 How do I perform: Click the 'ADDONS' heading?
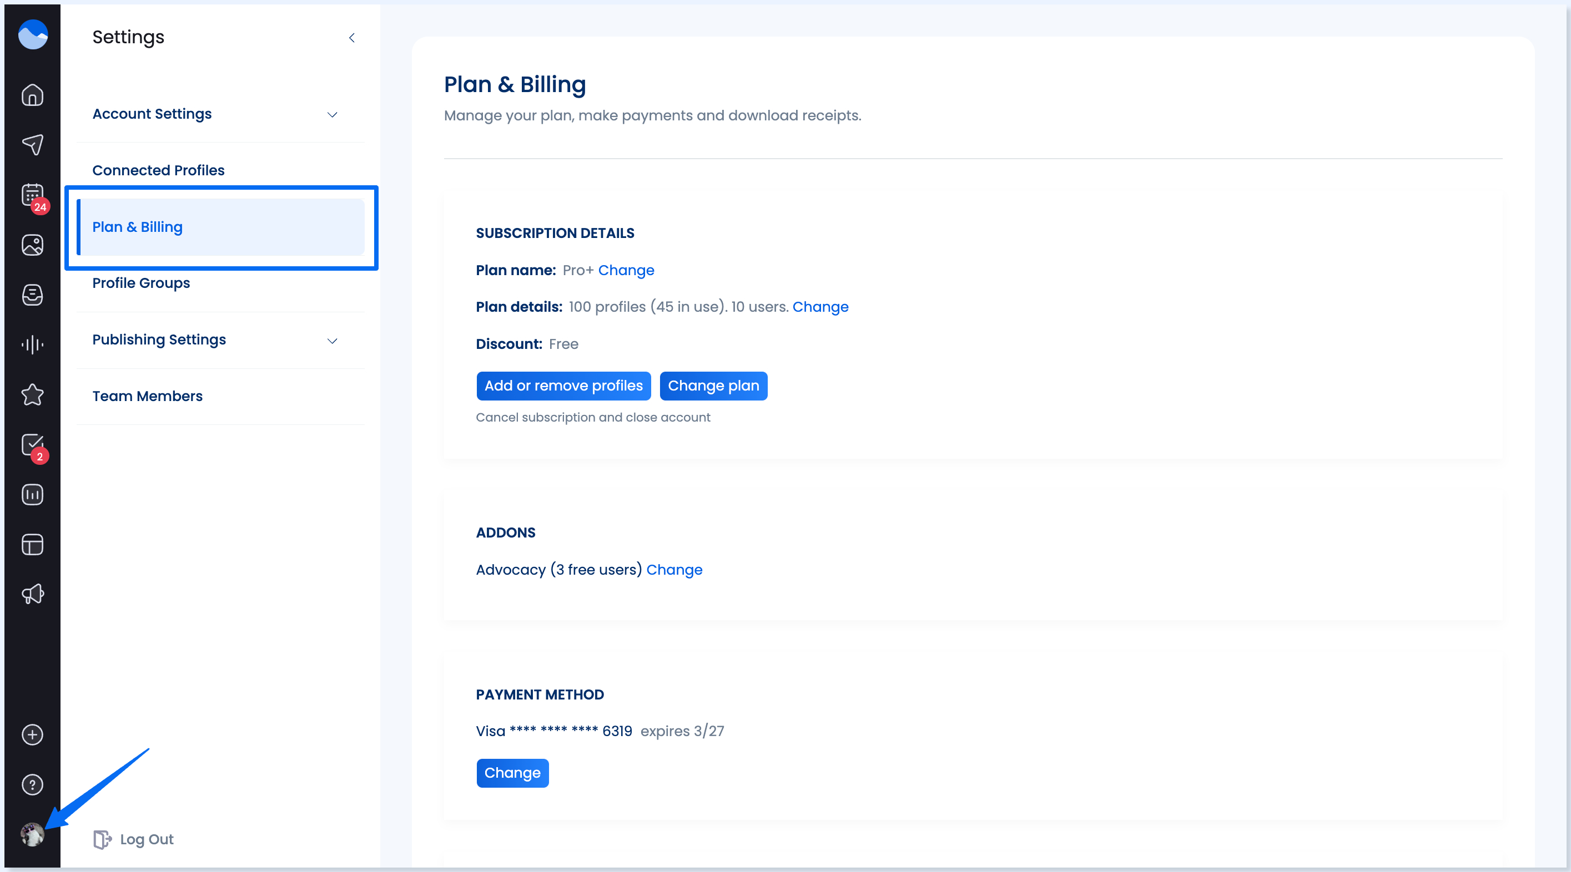506,533
